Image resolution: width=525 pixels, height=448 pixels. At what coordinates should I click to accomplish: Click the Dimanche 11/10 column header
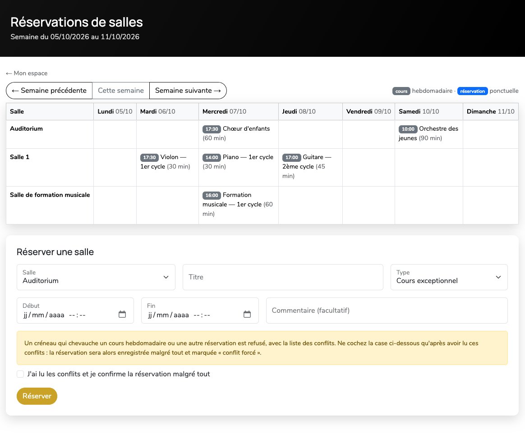click(x=491, y=111)
